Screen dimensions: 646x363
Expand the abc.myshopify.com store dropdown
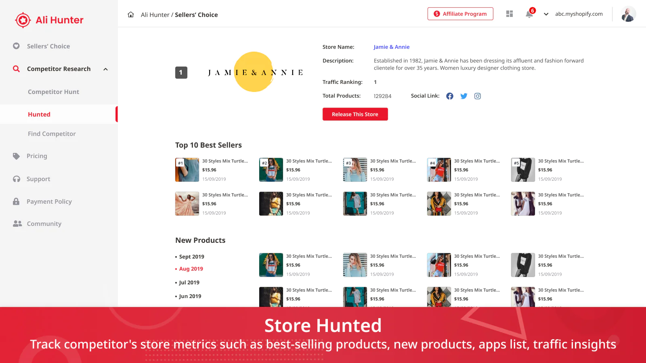tap(546, 14)
